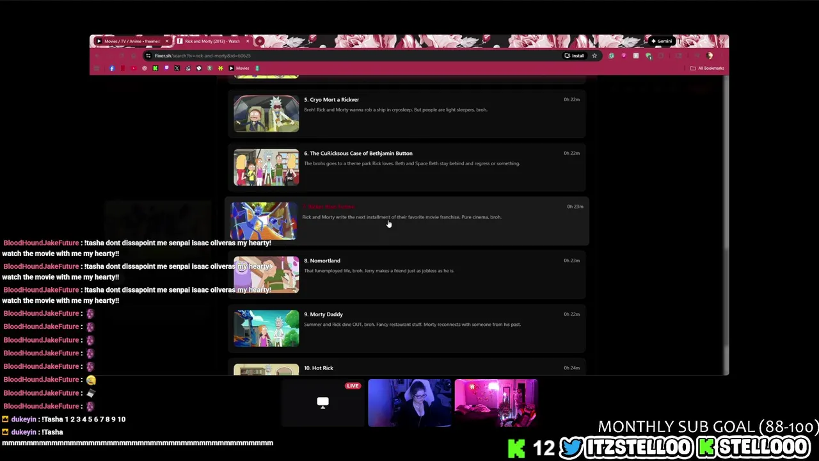Screen dimensions: 819x461
Task: Open the Facebook bookmark icon
Action: click(x=112, y=68)
